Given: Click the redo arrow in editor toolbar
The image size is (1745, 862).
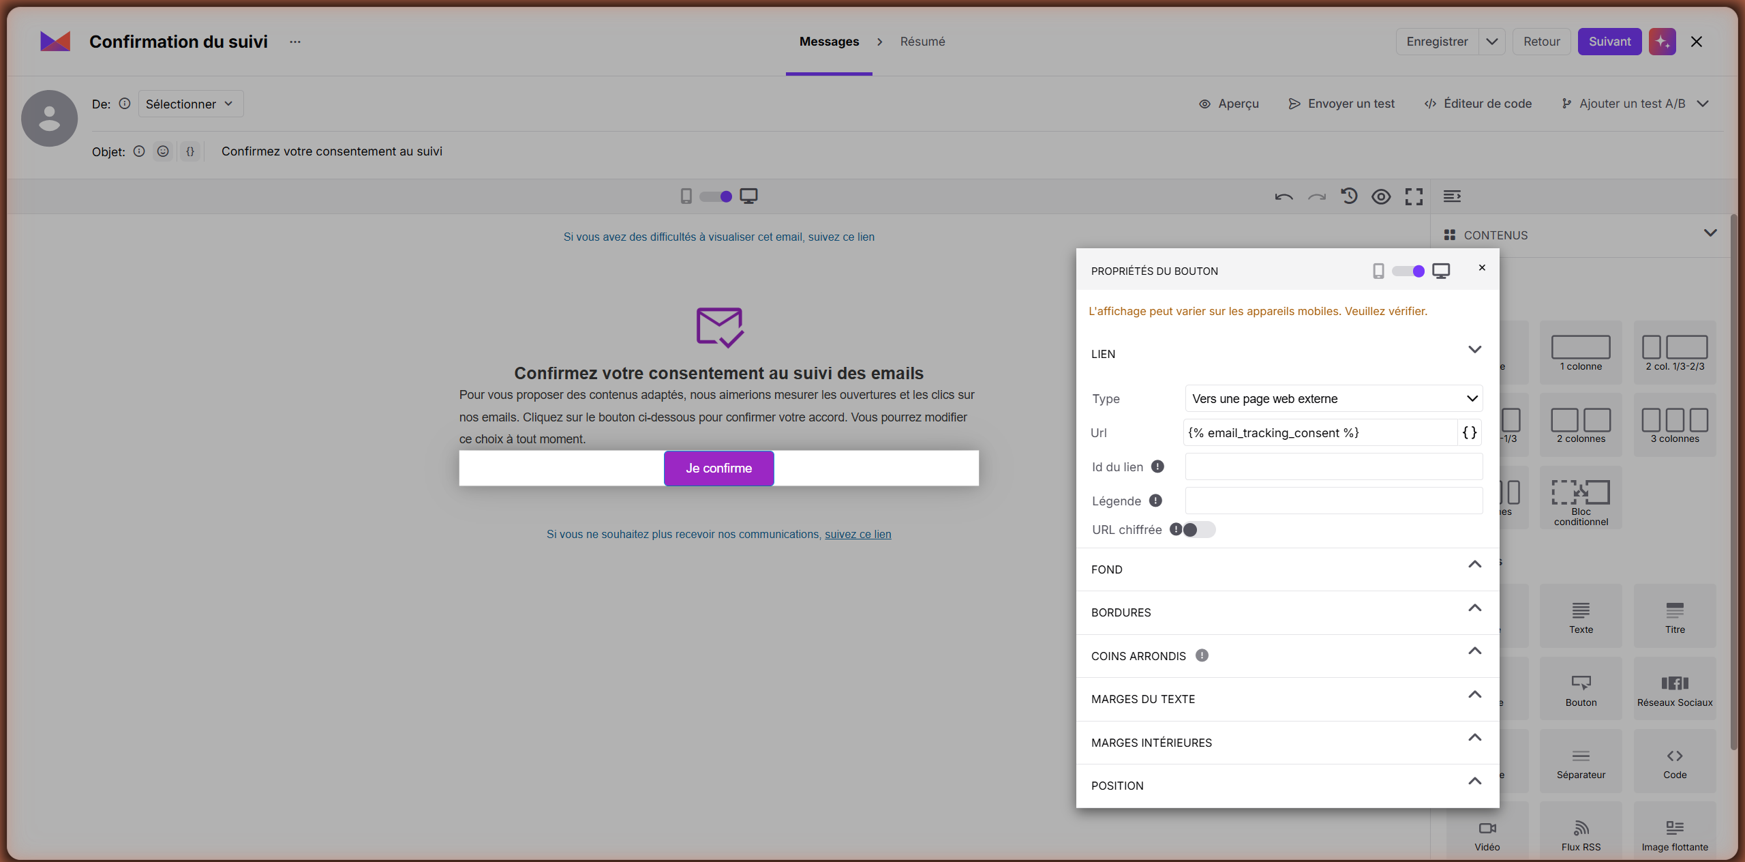Looking at the screenshot, I should (1316, 197).
